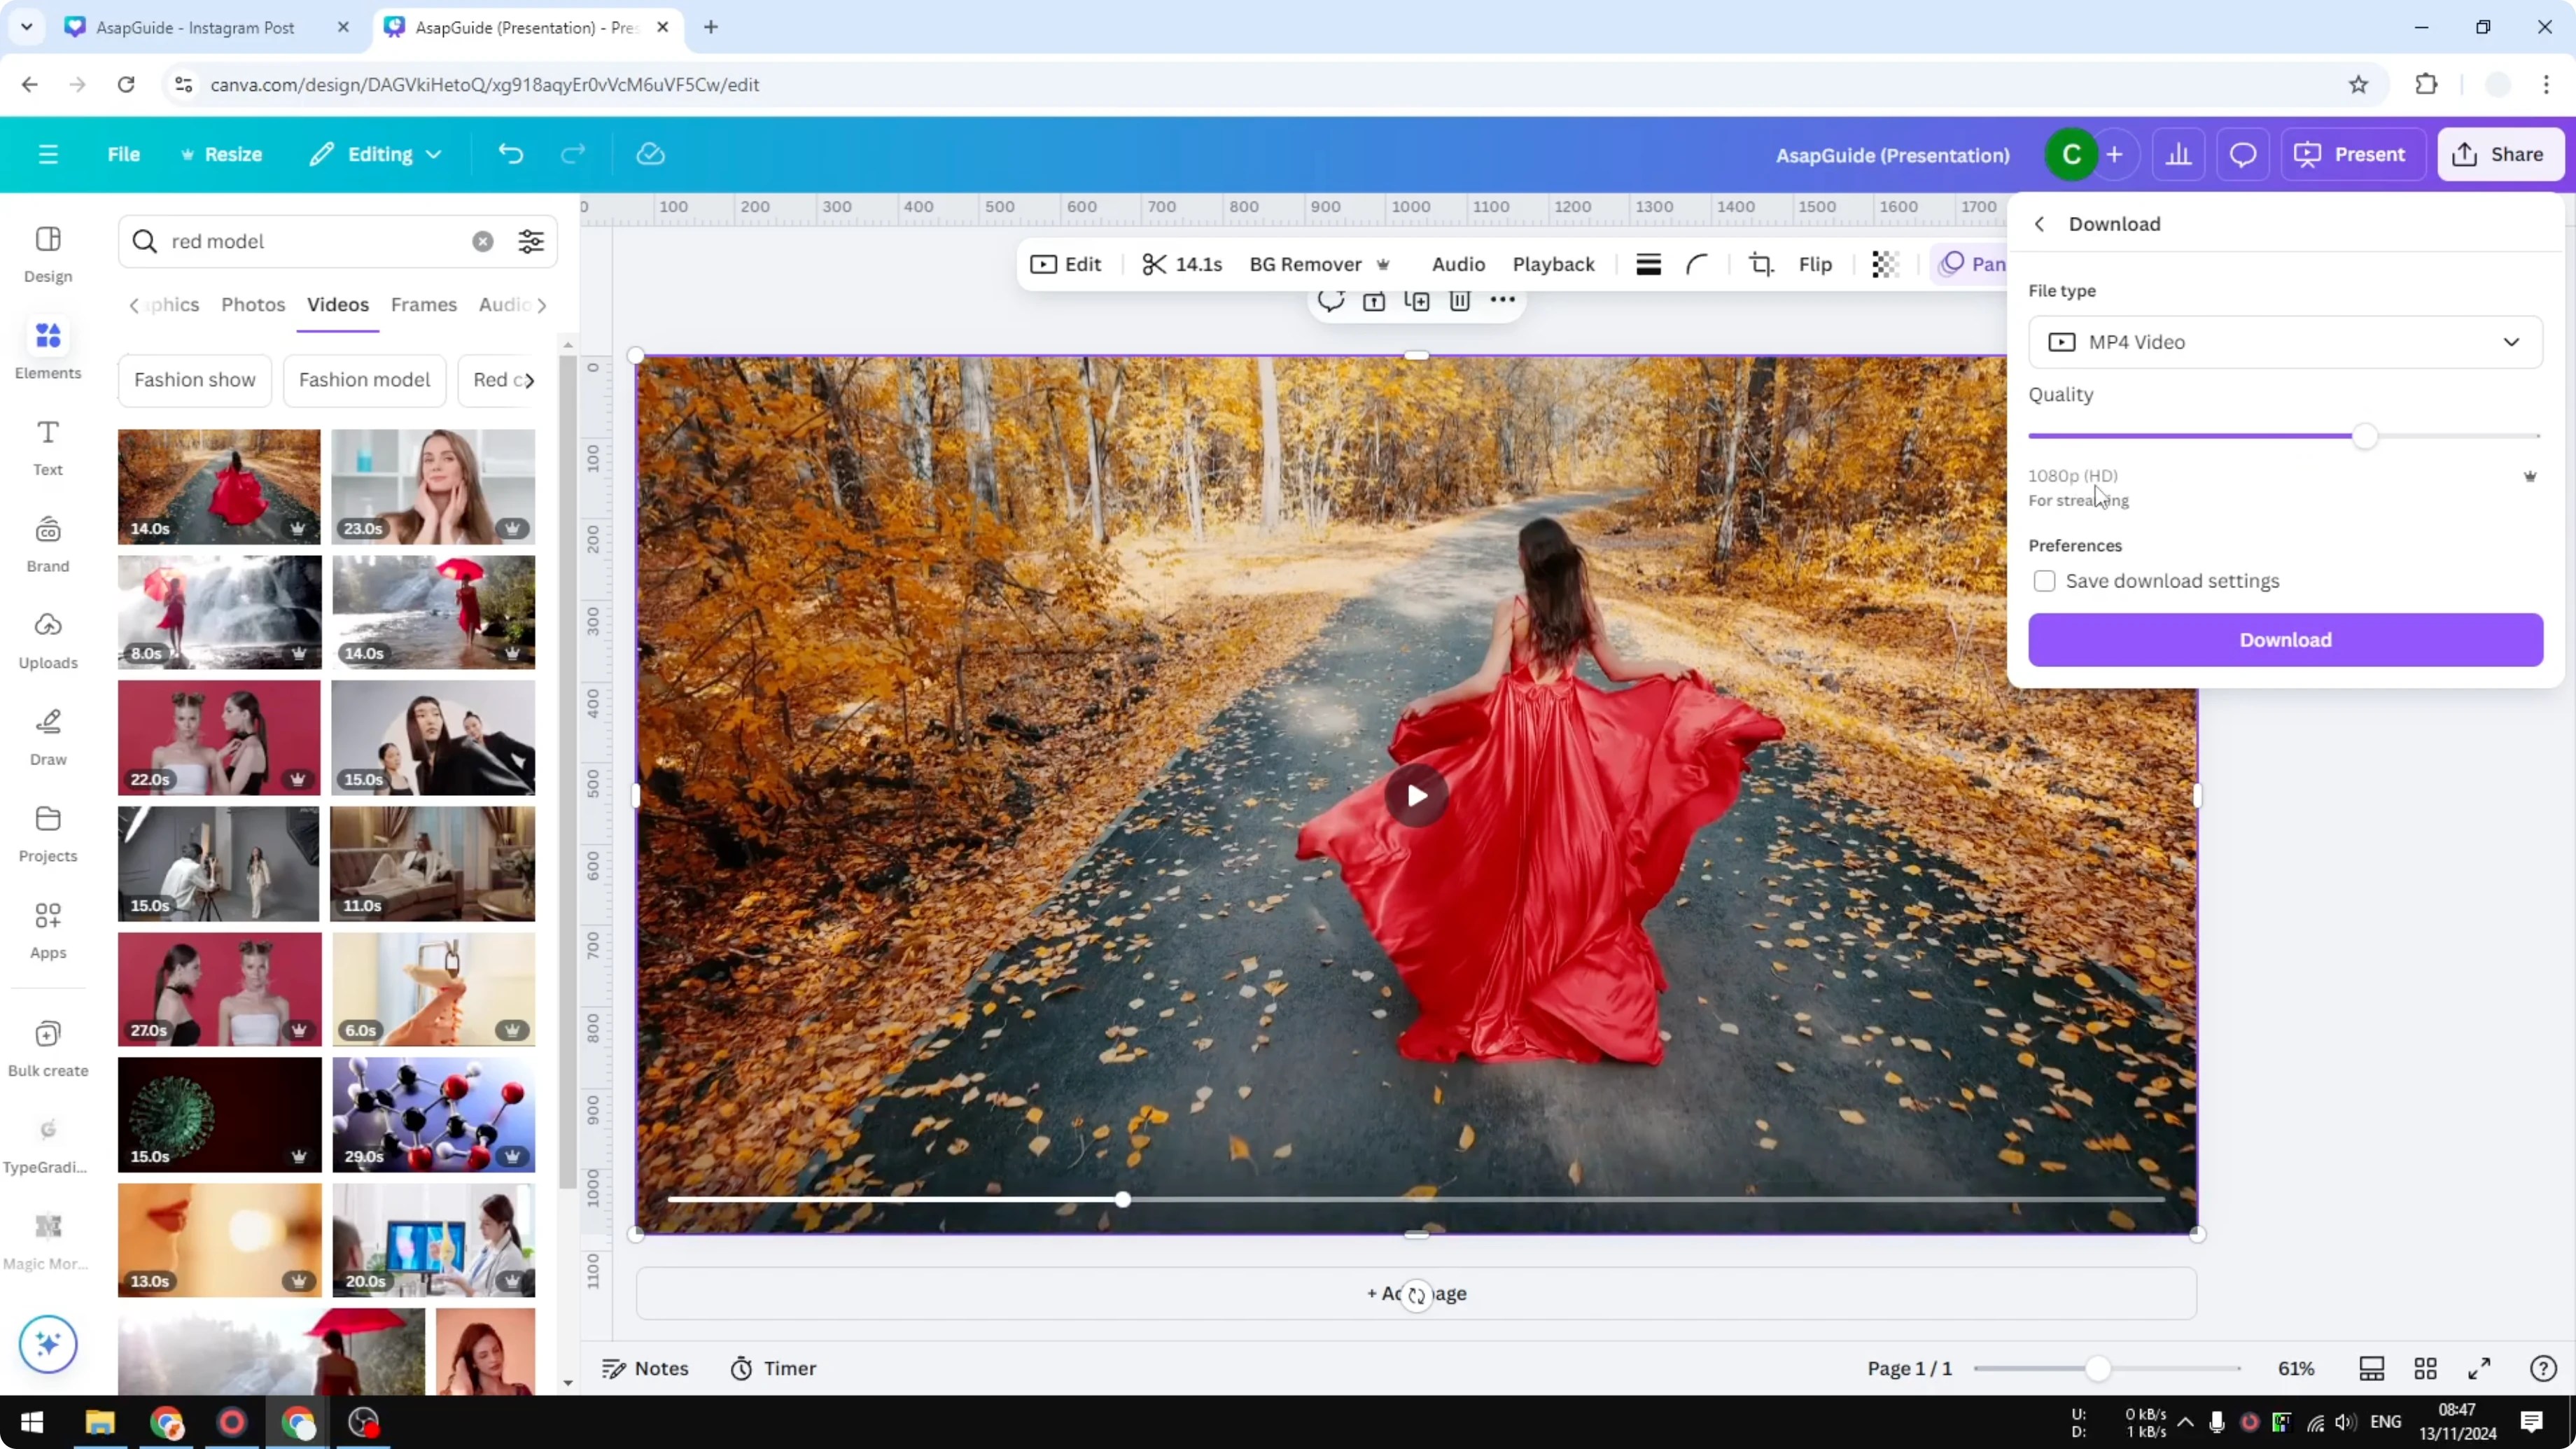This screenshot has width=2576, height=1449.
Task: Click the purple Download button
Action: 2286,639
